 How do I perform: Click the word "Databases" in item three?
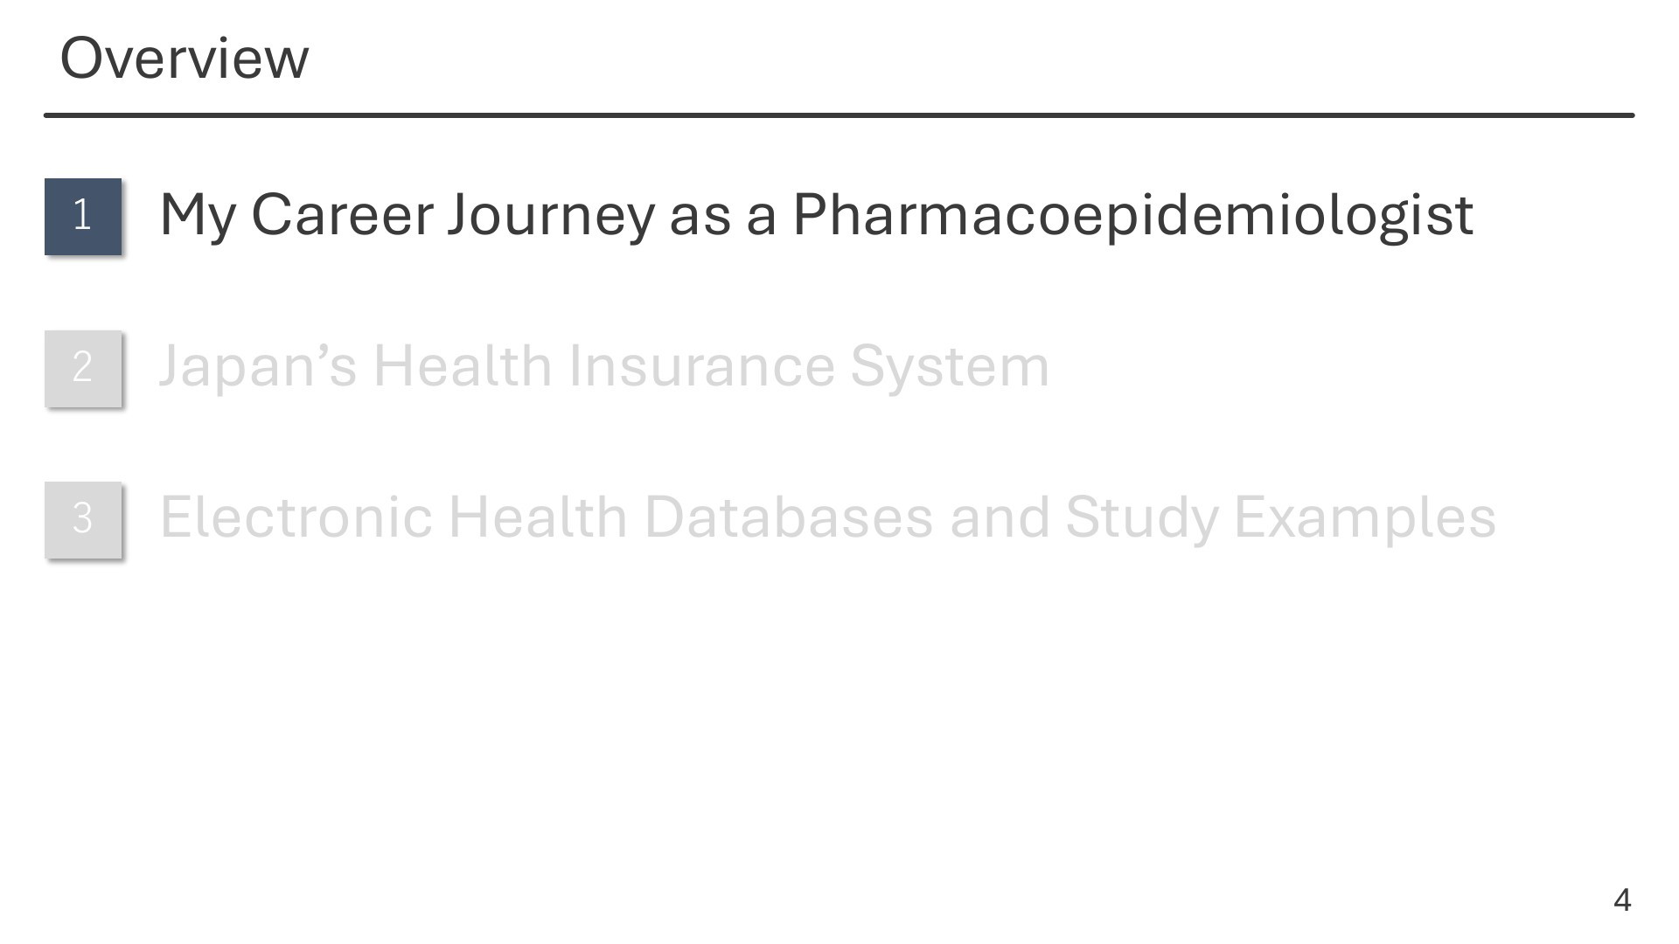pos(789,517)
